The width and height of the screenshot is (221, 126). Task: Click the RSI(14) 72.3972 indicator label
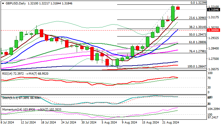pyautogui.click(x=13, y=74)
